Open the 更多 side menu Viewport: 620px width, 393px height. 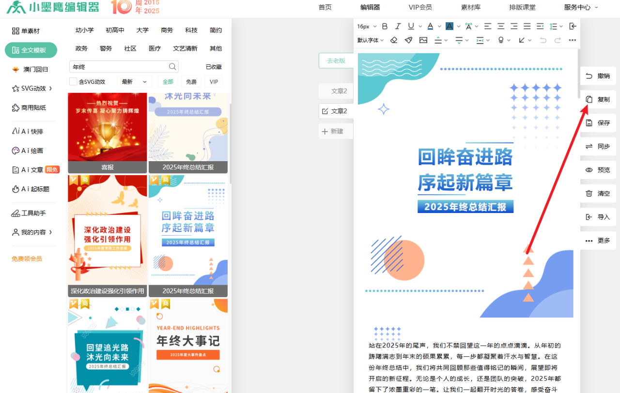coord(598,241)
